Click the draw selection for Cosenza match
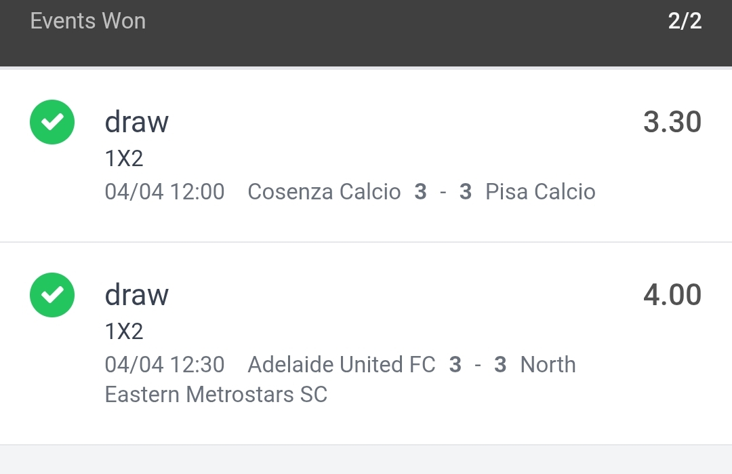The height and width of the screenshot is (474, 732). [136, 123]
